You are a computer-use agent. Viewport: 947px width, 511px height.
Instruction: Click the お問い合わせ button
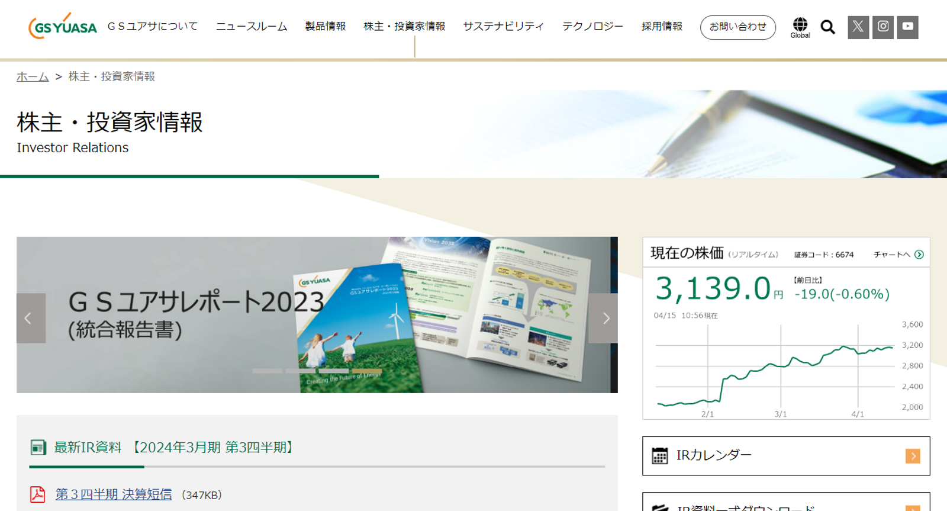tap(738, 27)
